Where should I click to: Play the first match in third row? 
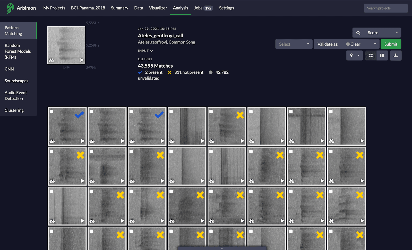83,221
